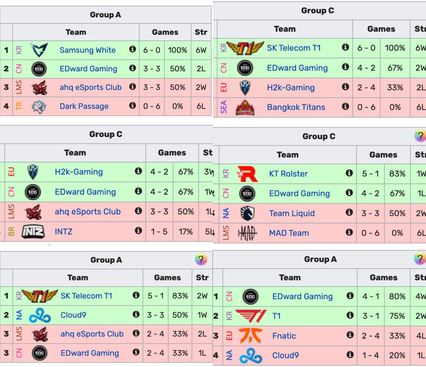This screenshot has width=426, height=367.
Task: Open the EDward Gaming team link
Action: tap(88, 69)
